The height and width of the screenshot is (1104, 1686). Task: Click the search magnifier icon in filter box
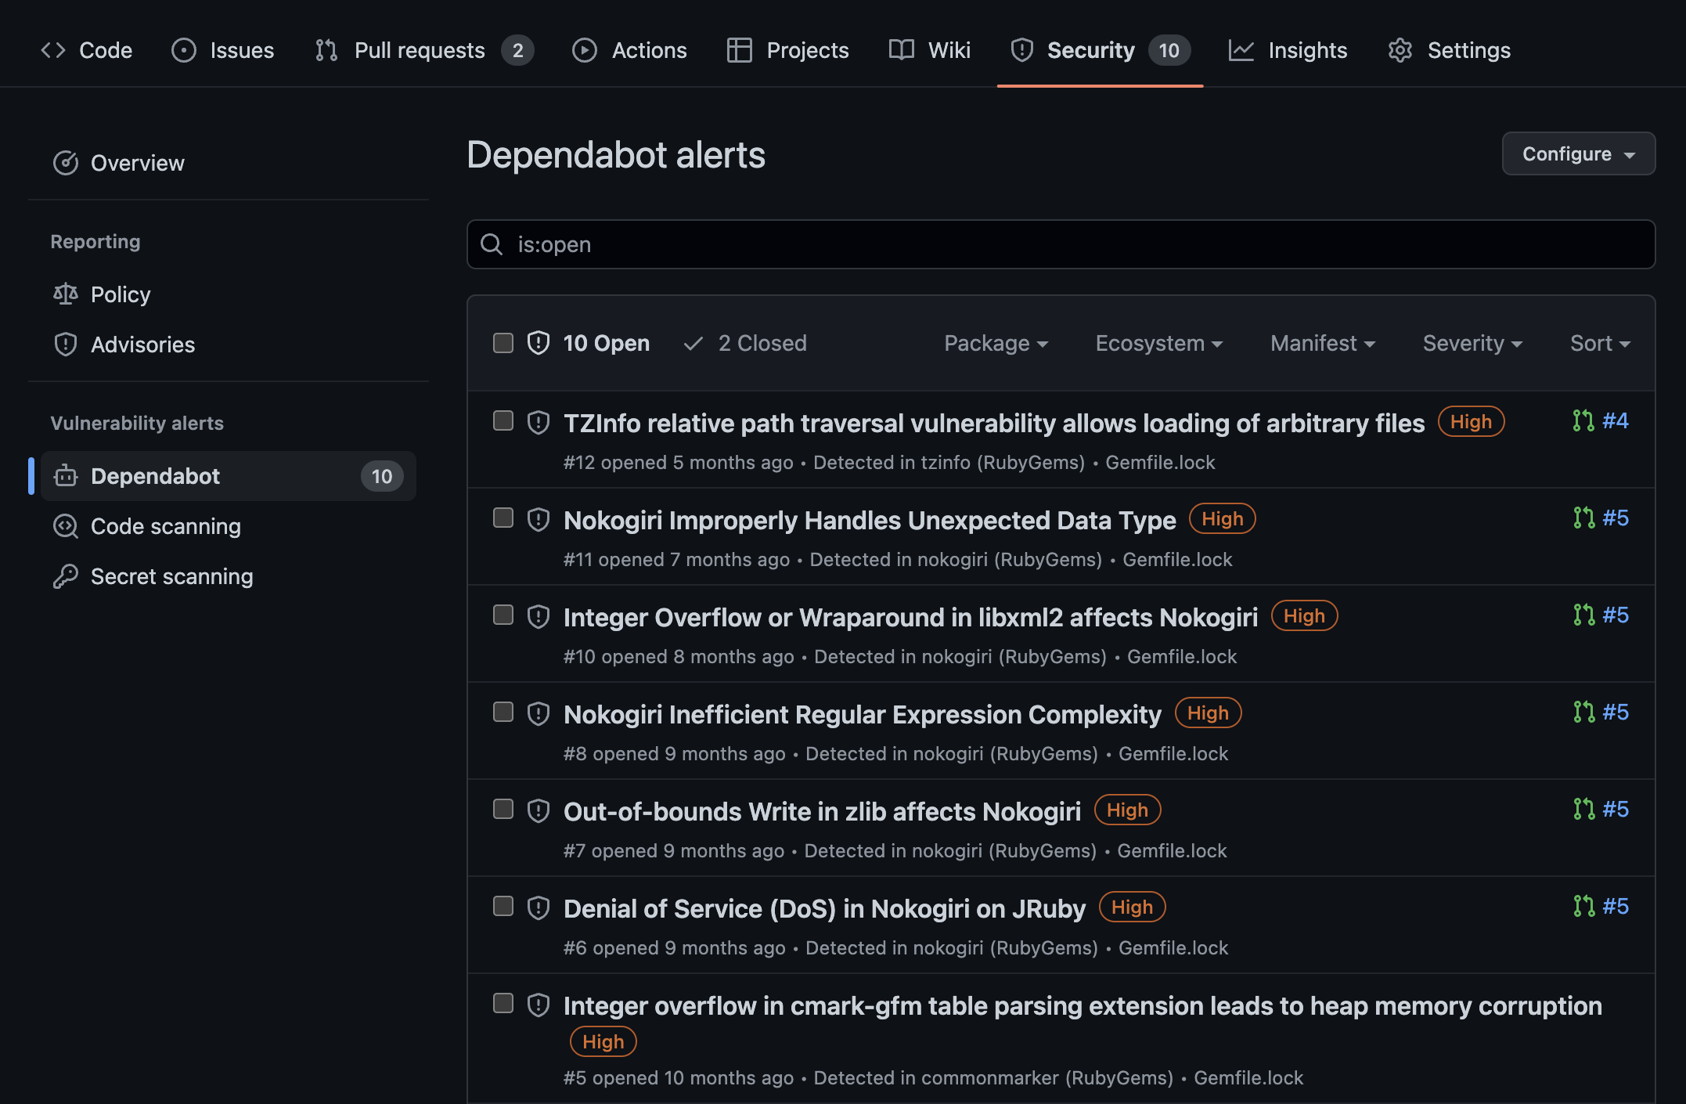tap(492, 244)
